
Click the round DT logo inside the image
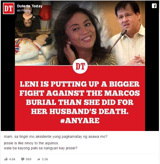point(80,66)
